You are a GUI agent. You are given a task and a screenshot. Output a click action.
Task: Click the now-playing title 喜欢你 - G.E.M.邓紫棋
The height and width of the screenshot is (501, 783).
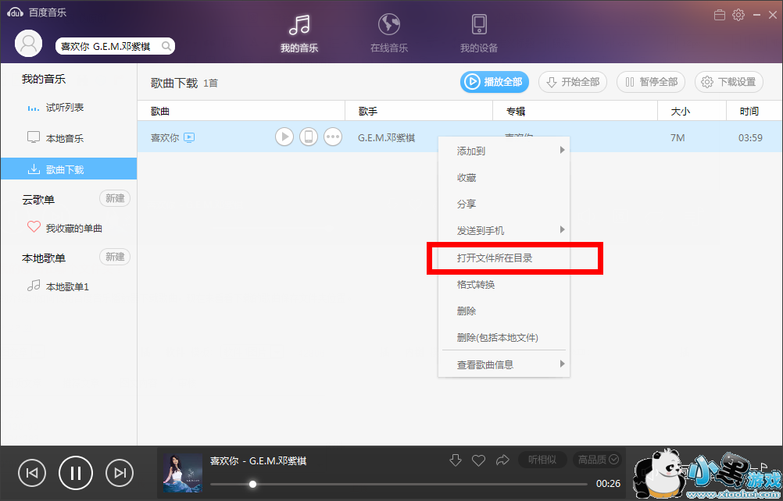pos(258,460)
